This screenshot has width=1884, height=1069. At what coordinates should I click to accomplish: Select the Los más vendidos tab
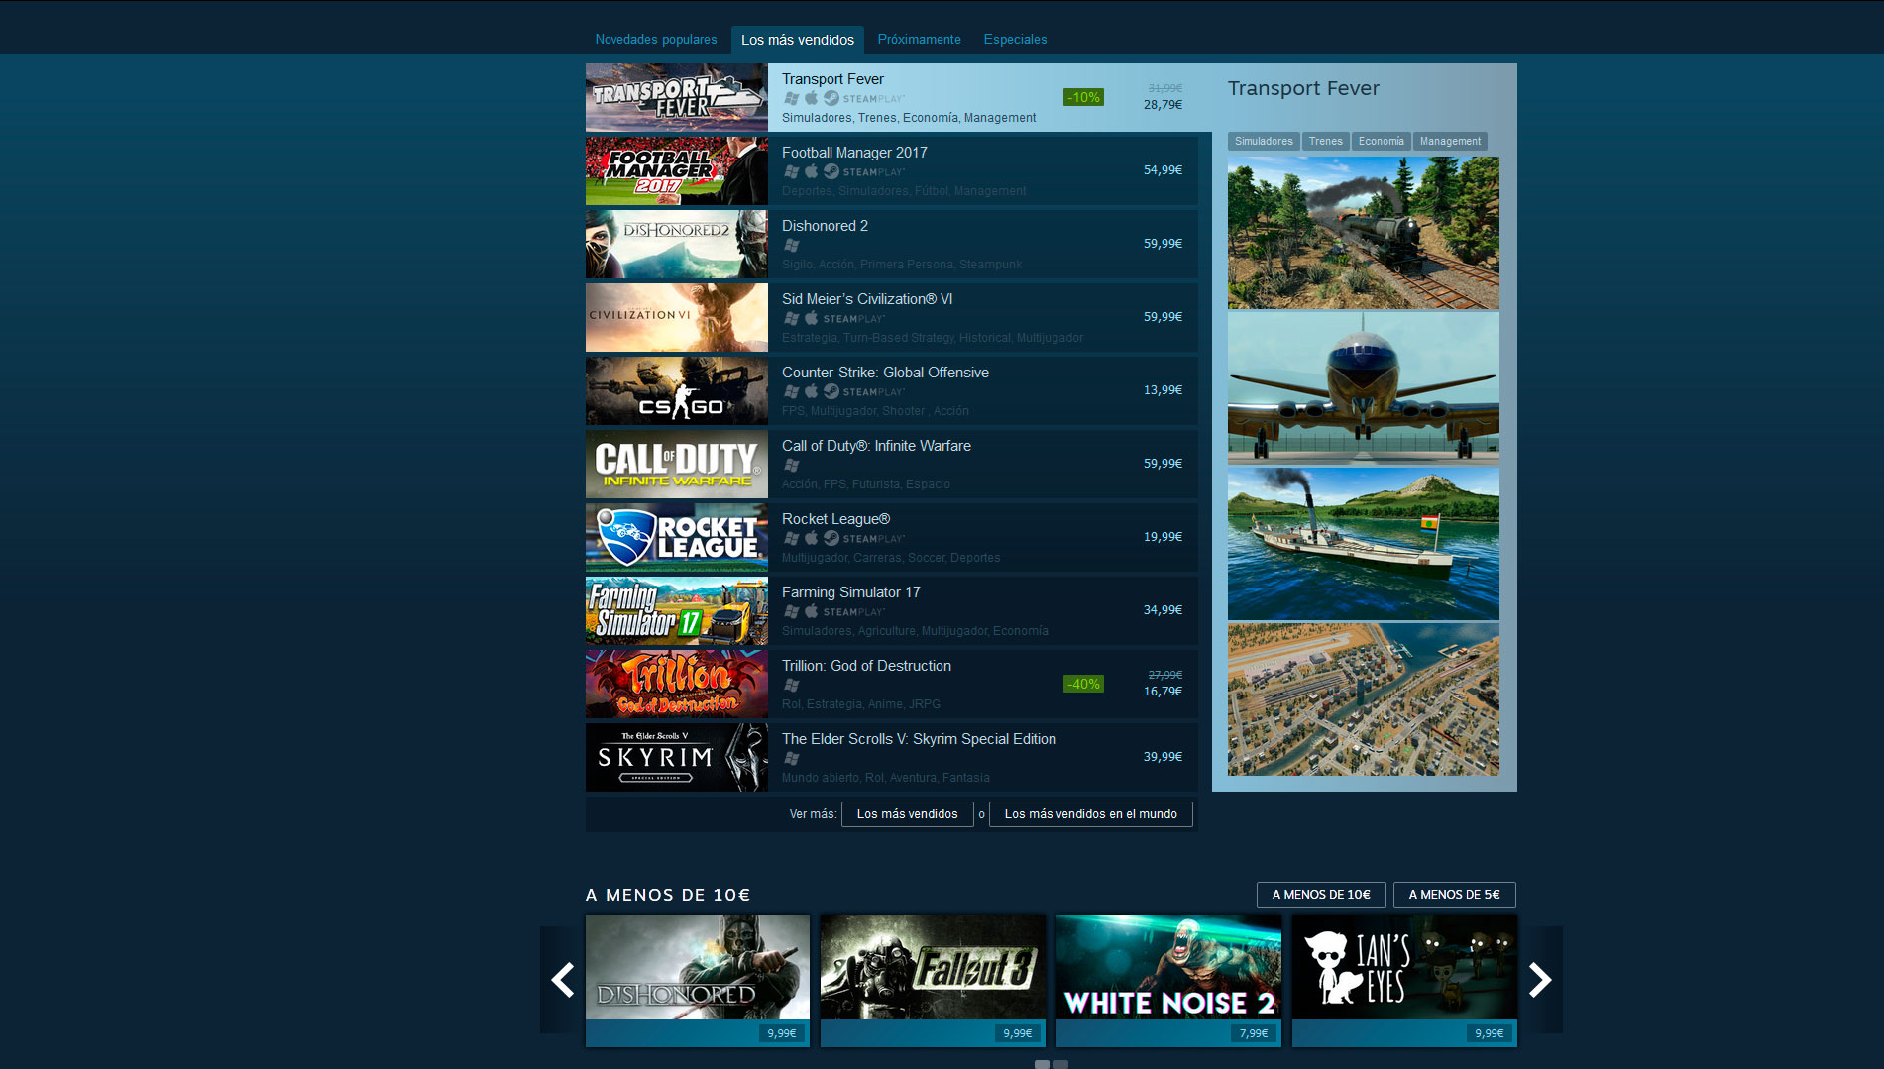(x=798, y=40)
